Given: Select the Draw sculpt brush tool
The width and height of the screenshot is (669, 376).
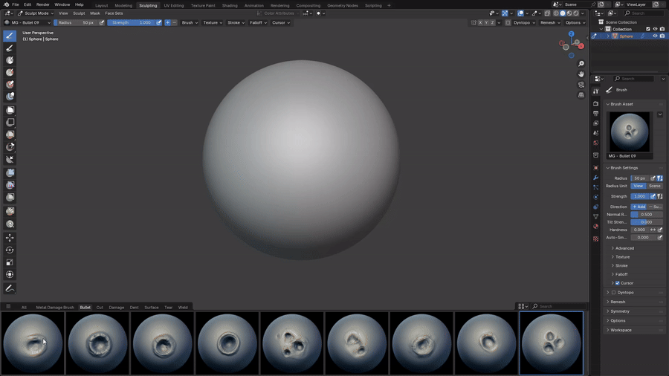Looking at the screenshot, I should pos(10,36).
